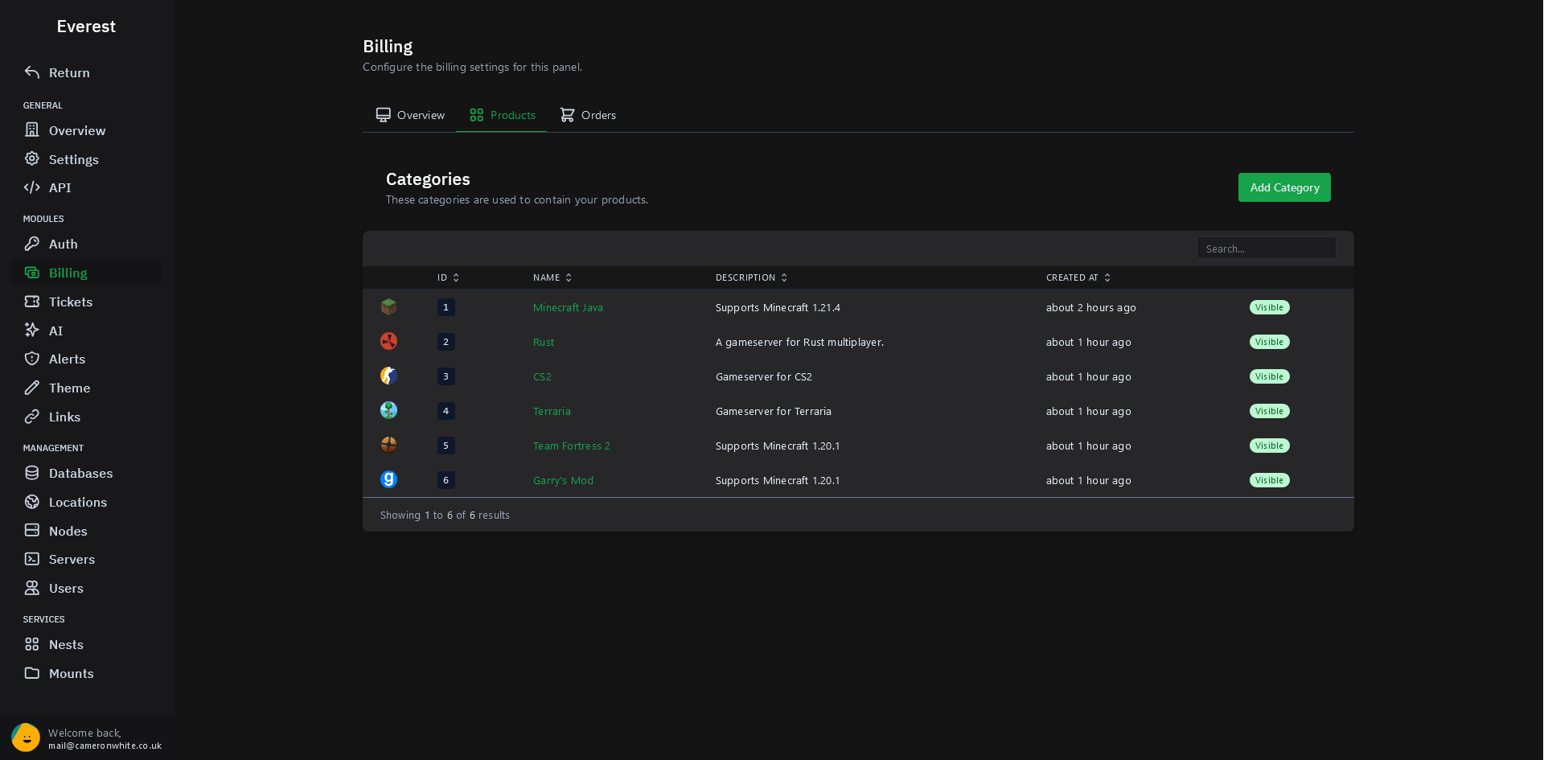Click the Settings gear icon

click(32, 158)
